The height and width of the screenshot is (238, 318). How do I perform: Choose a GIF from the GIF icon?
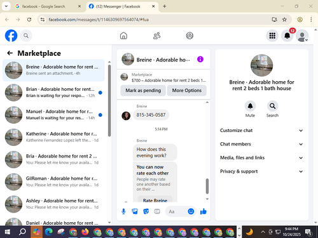pos(157,211)
